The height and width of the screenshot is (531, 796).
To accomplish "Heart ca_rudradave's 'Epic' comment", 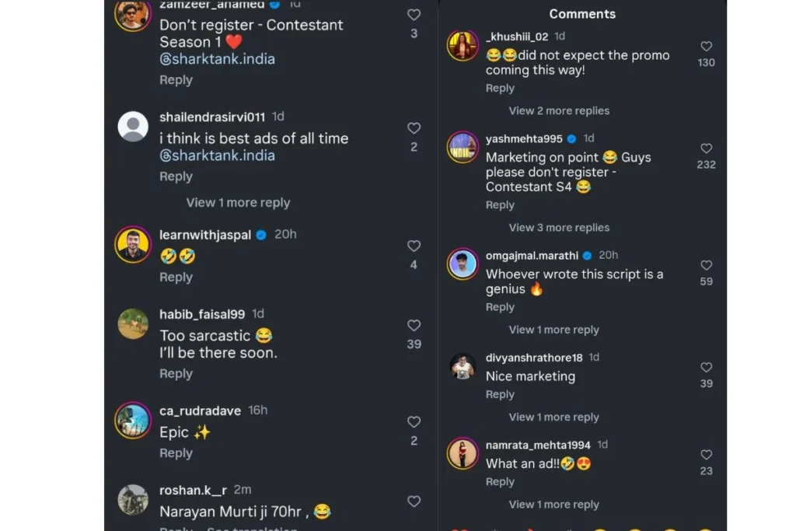I will pyautogui.click(x=414, y=422).
